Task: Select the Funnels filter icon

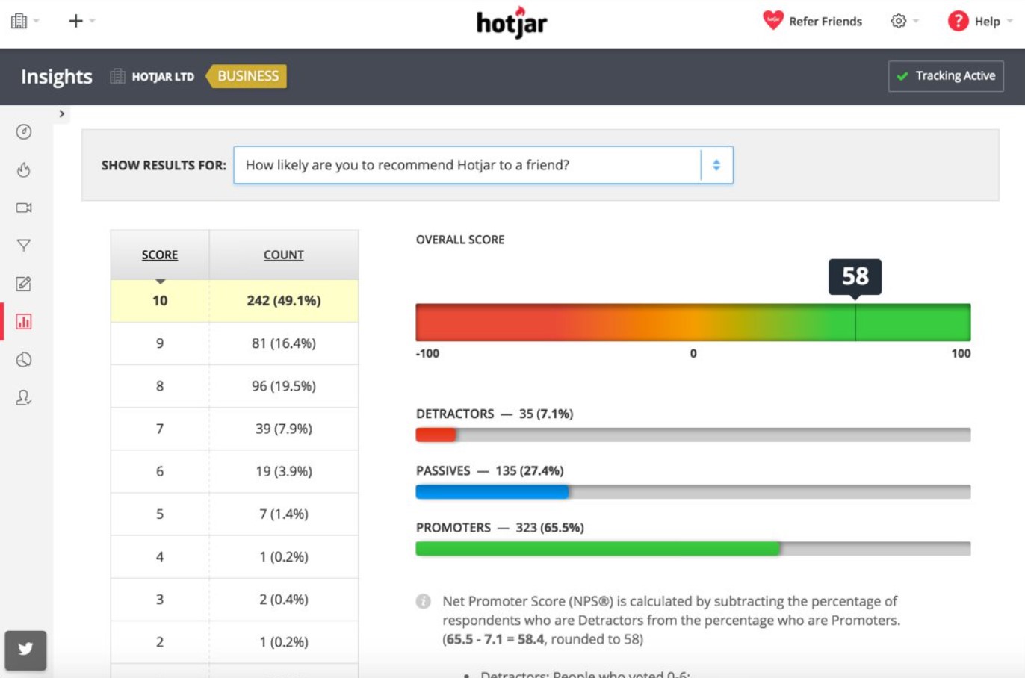Action: [24, 246]
